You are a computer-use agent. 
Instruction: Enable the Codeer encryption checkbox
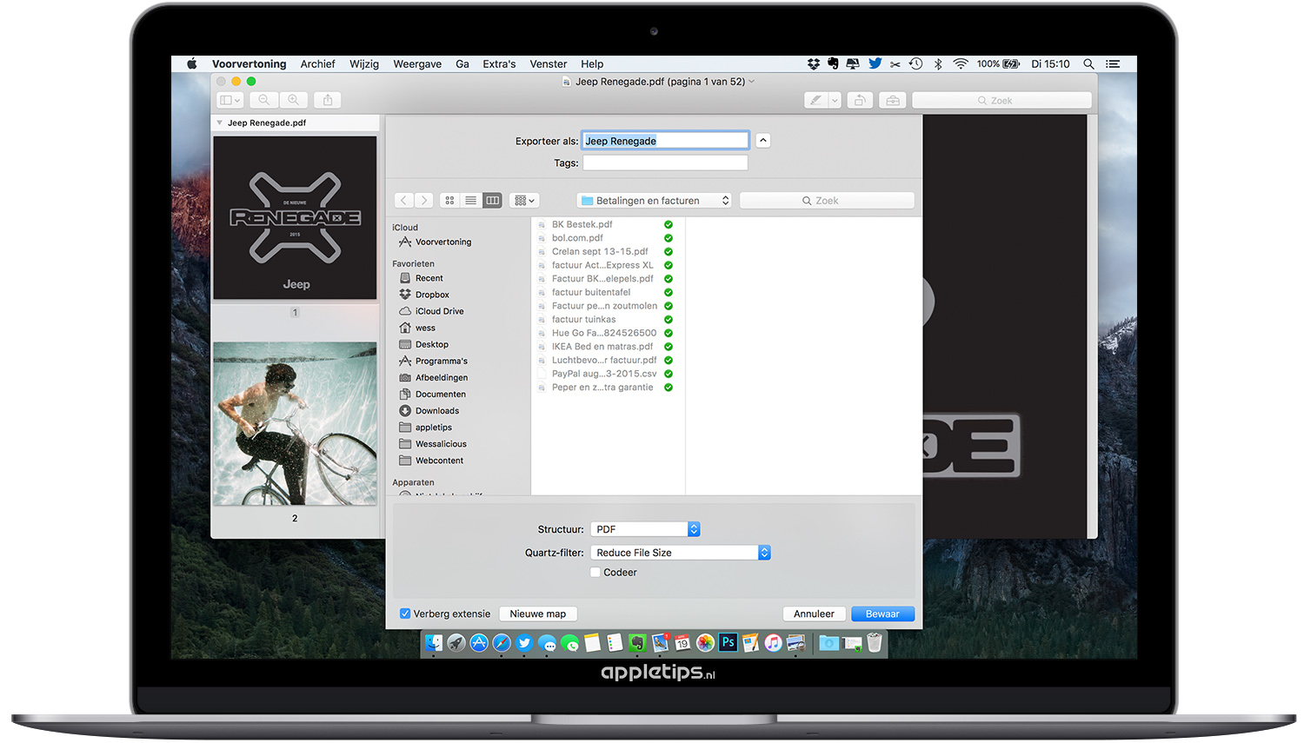595,573
